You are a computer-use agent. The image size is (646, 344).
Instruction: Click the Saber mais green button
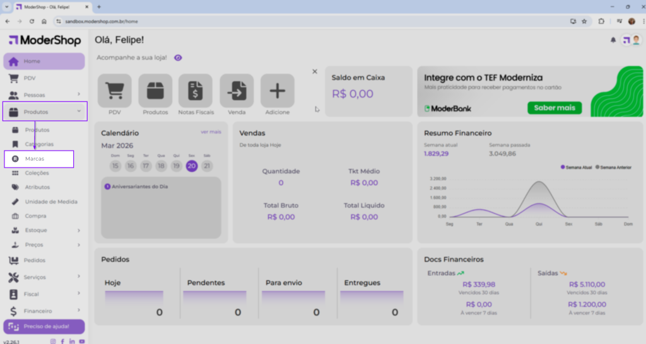coord(555,108)
